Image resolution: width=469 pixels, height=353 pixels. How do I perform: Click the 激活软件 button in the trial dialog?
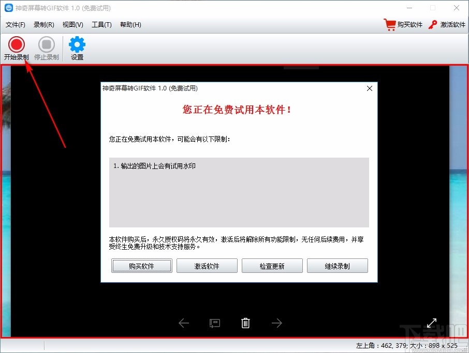click(207, 265)
